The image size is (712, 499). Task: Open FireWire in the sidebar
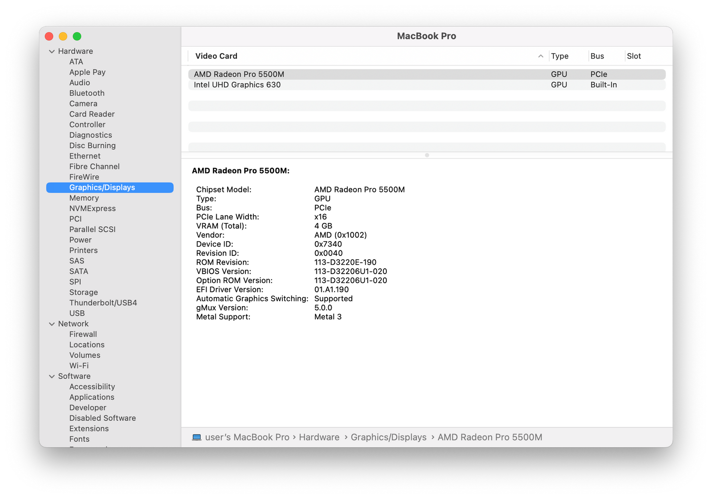tap(84, 177)
